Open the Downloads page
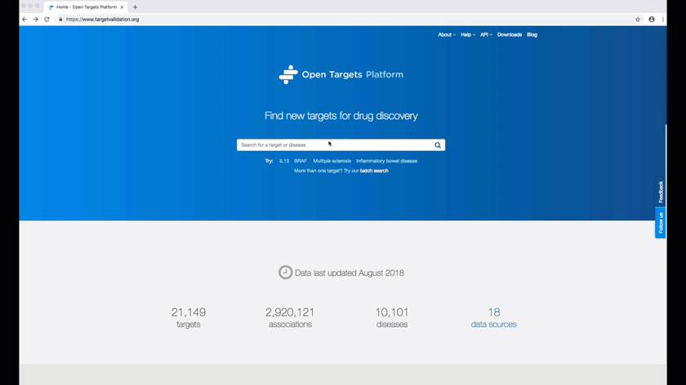686x385 pixels. tap(510, 34)
